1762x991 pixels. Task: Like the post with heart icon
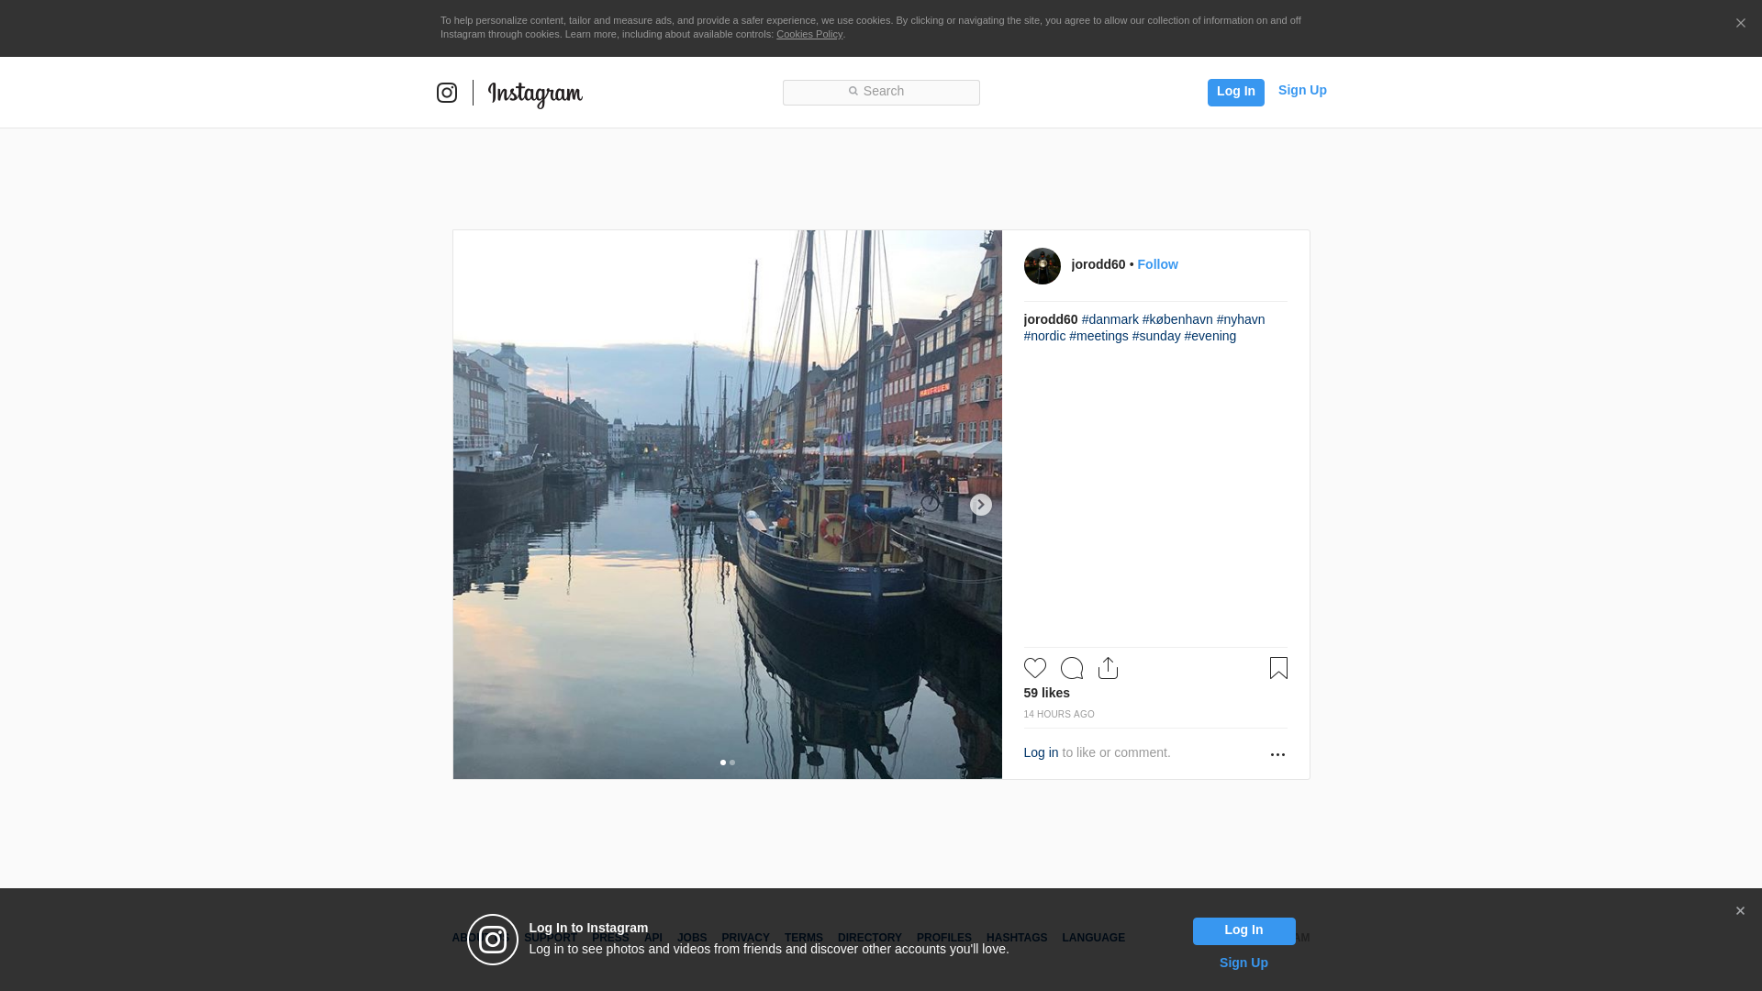coord(1034,668)
